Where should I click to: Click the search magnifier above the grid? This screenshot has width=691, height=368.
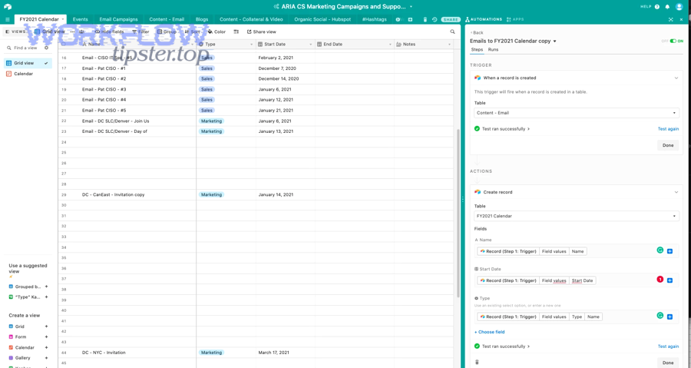[452, 31]
